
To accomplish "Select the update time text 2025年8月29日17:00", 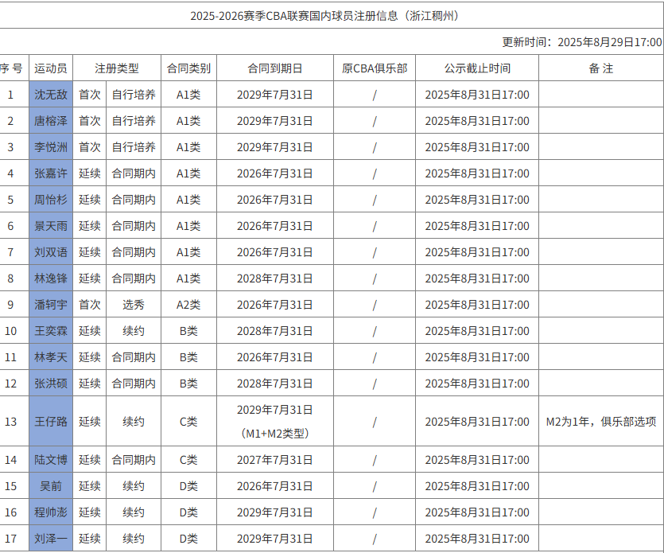I will point(609,42).
